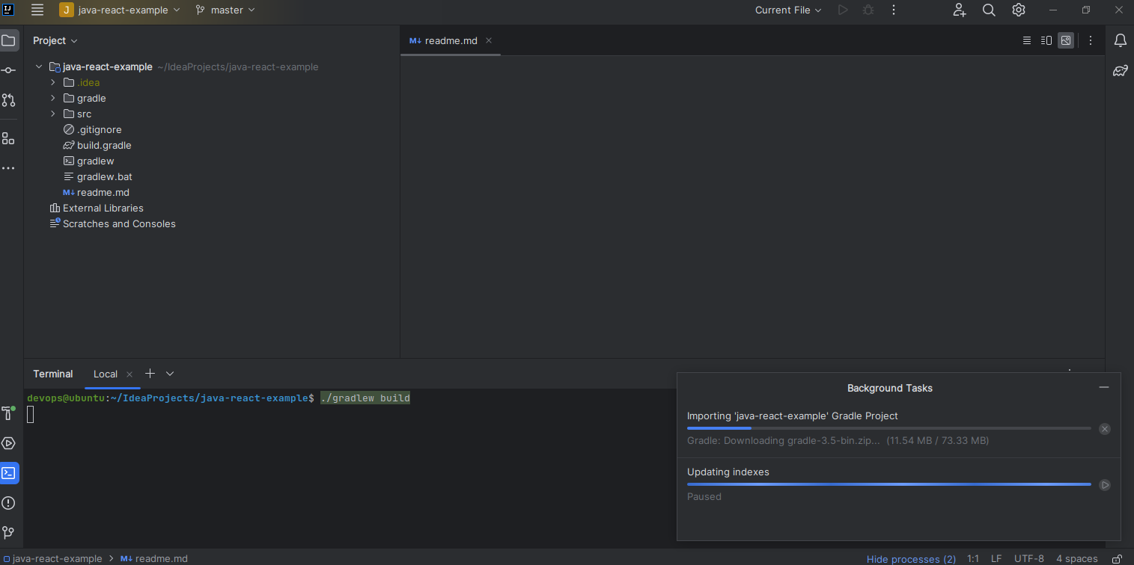Toggle read-only lock in status bar
The width and height of the screenshot is (1134, 565).
[1117, 558]
